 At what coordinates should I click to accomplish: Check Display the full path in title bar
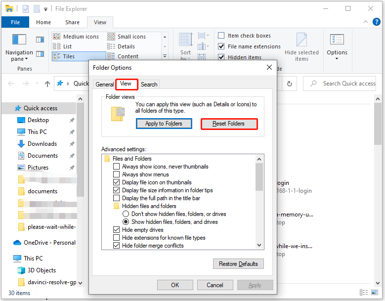(x=116, y=198)
